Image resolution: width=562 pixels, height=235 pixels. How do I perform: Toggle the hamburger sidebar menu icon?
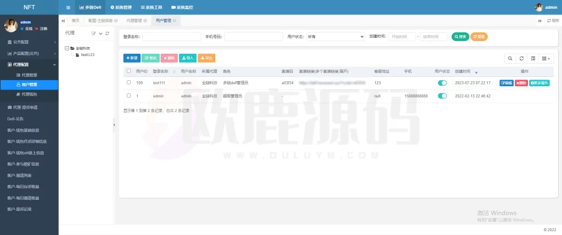tap(68, 7)
